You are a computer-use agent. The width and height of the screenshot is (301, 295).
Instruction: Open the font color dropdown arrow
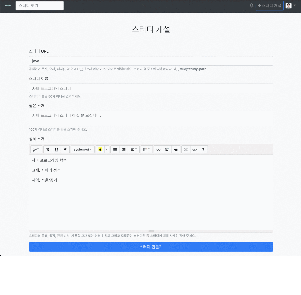pos(106,149)
